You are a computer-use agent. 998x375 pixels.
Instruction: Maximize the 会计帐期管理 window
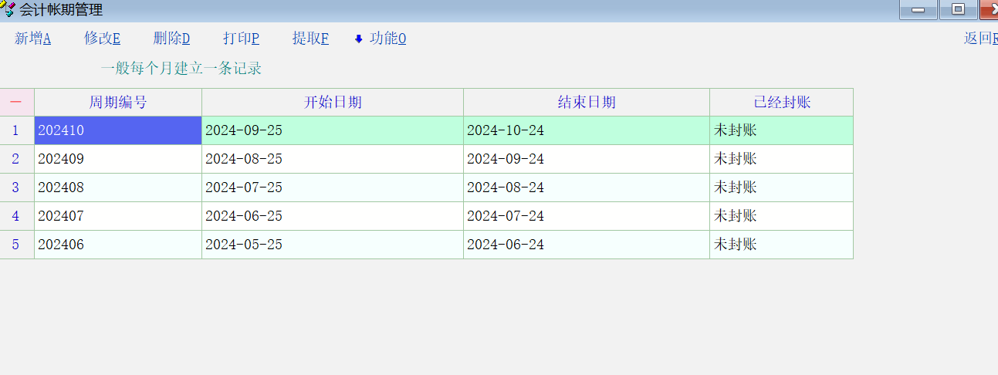(x=959, y=9)
